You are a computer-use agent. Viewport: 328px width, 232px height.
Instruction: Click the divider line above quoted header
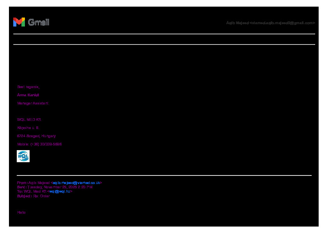pos(164,175)
